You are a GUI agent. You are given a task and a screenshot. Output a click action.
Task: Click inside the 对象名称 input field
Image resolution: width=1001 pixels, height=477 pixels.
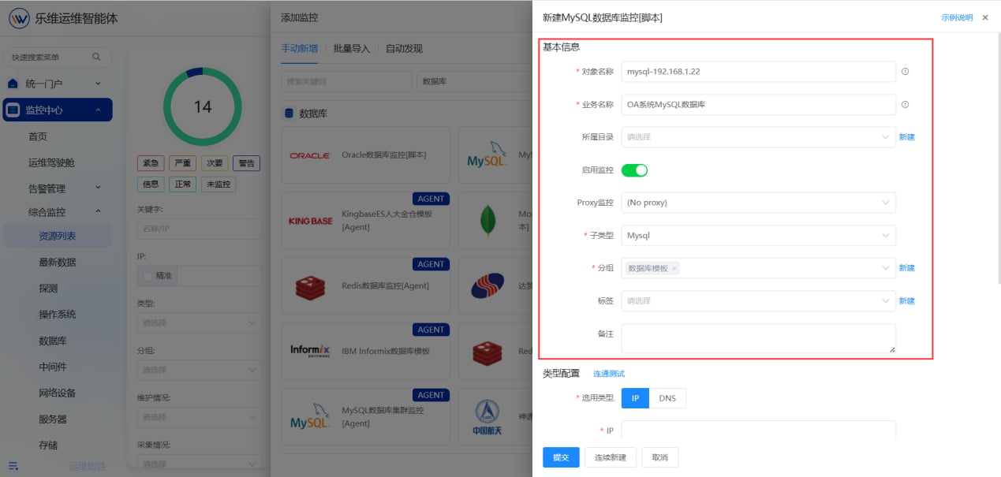pyautogui.click(x=758, y=72)
